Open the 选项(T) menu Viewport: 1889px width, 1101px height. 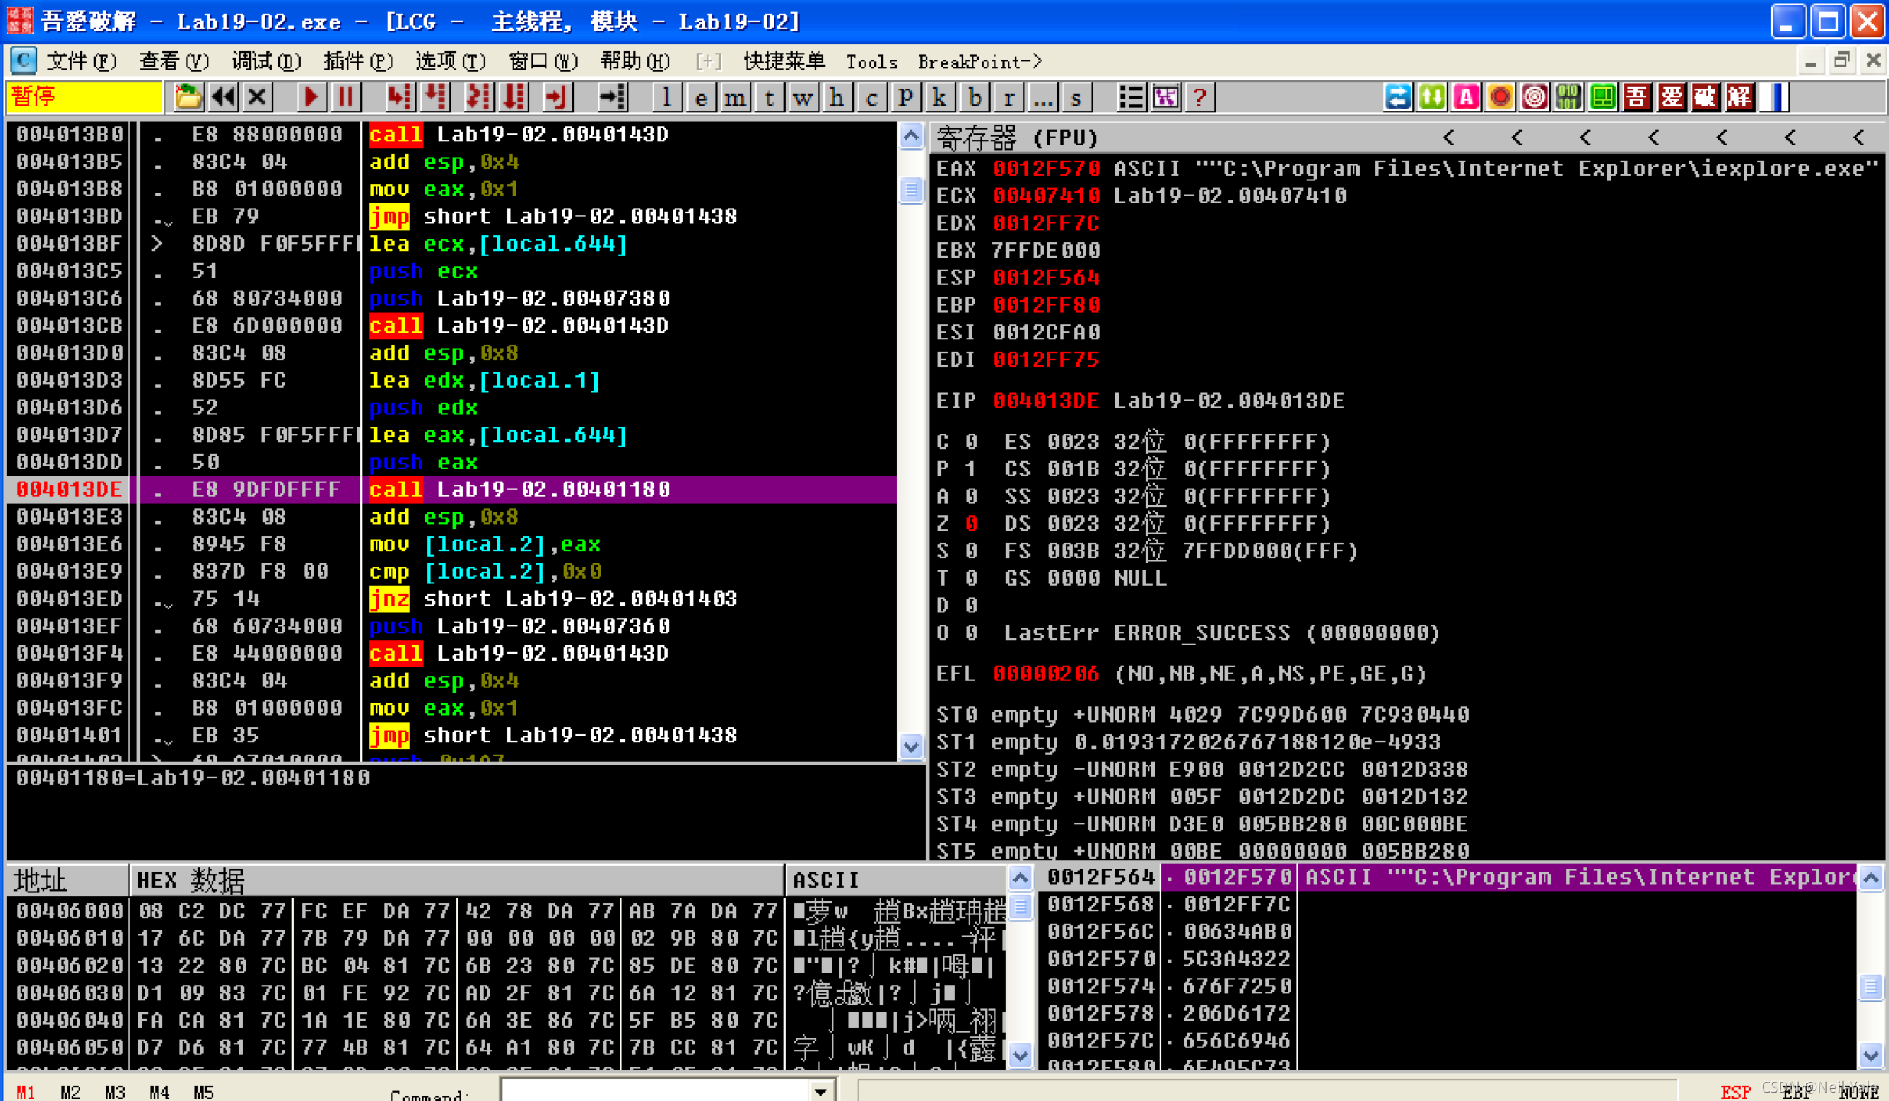(x=450, y=61)
